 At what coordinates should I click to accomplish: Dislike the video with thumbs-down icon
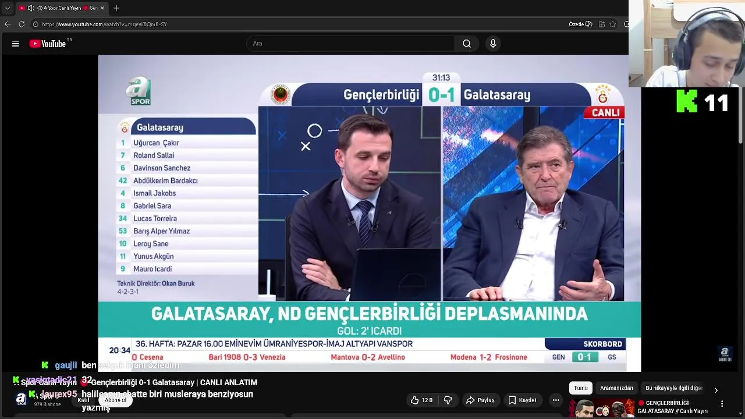click(448, 400)
